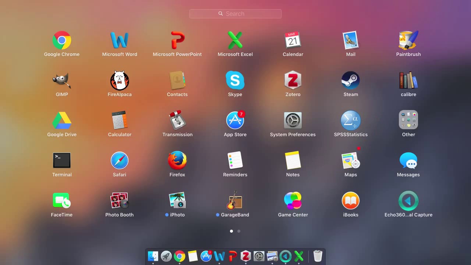
Task: Open App Store from the Launchpad grid
Action: [x=235, y=121]
